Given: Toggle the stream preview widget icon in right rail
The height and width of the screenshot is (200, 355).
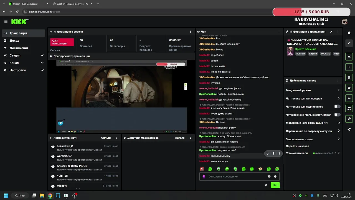Looking at the screenshot, I should (349, 57).
